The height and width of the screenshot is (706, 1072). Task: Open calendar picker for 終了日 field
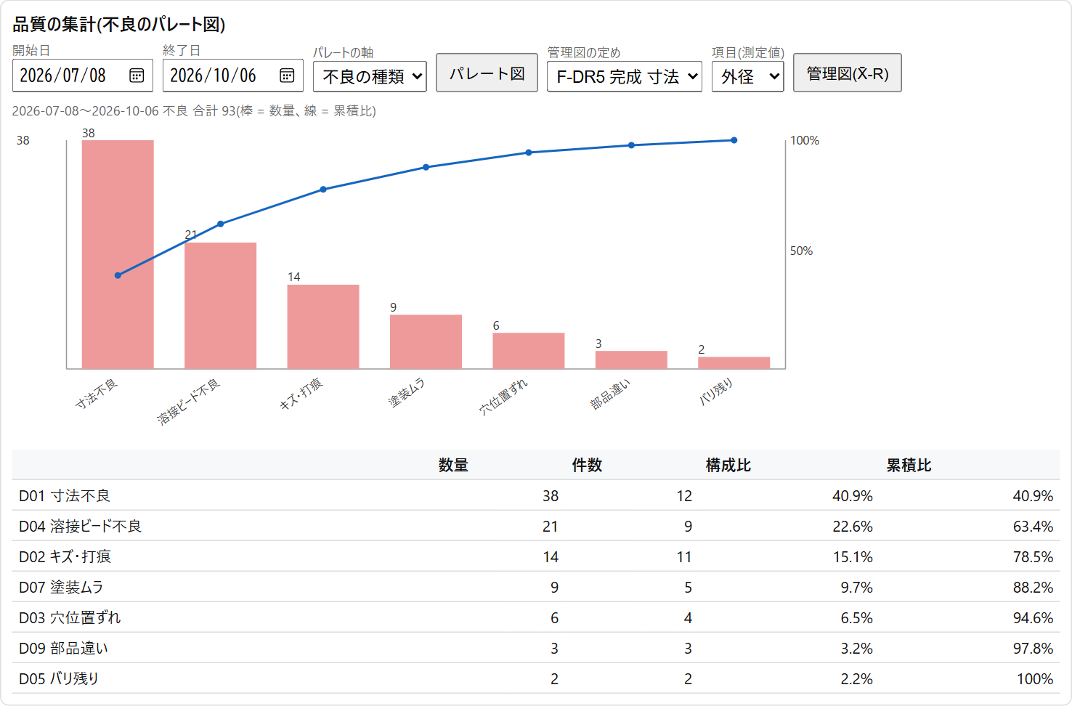(x=287, y=76)
